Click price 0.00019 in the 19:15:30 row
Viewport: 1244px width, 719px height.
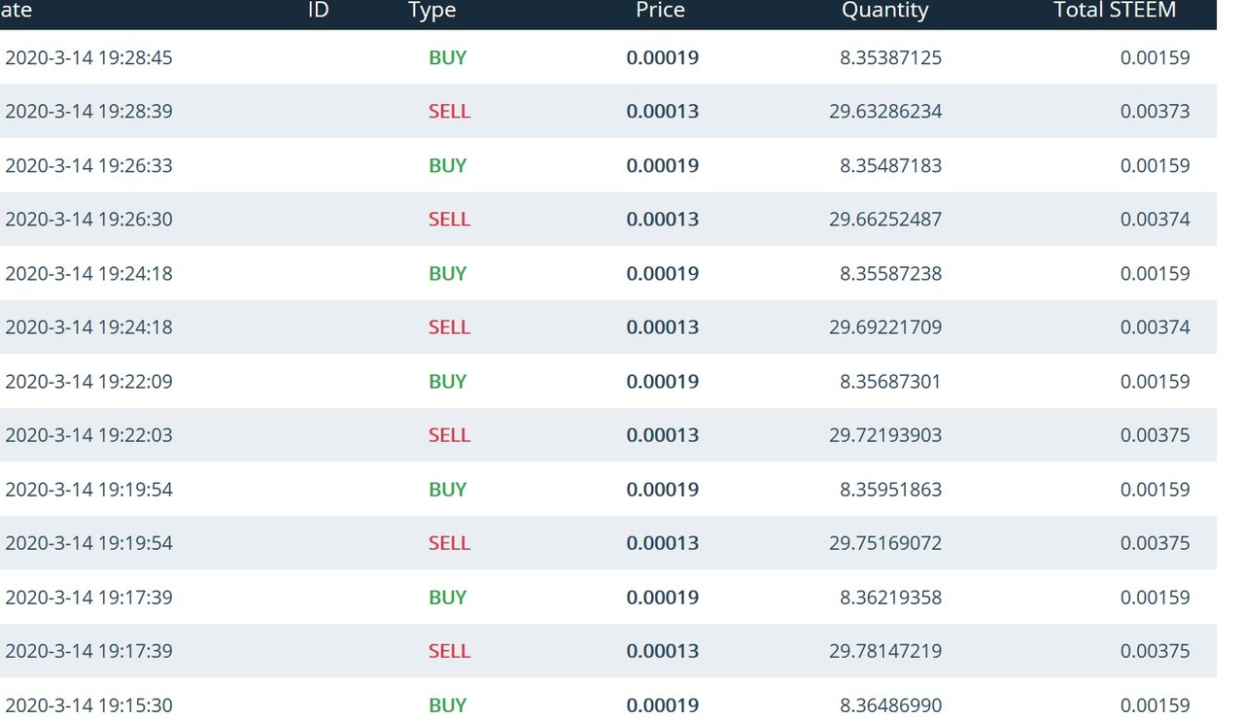pos(663,704)
